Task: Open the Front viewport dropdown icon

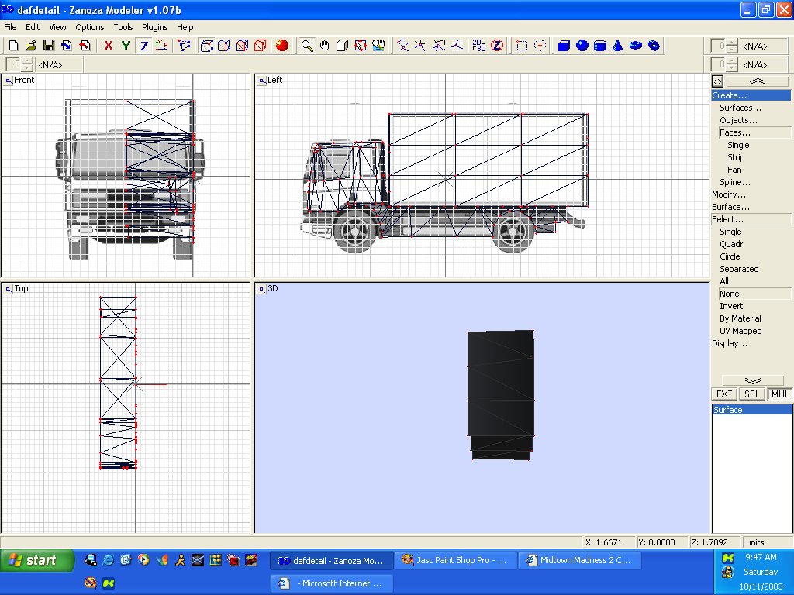Action: click(x=9, y=80)
